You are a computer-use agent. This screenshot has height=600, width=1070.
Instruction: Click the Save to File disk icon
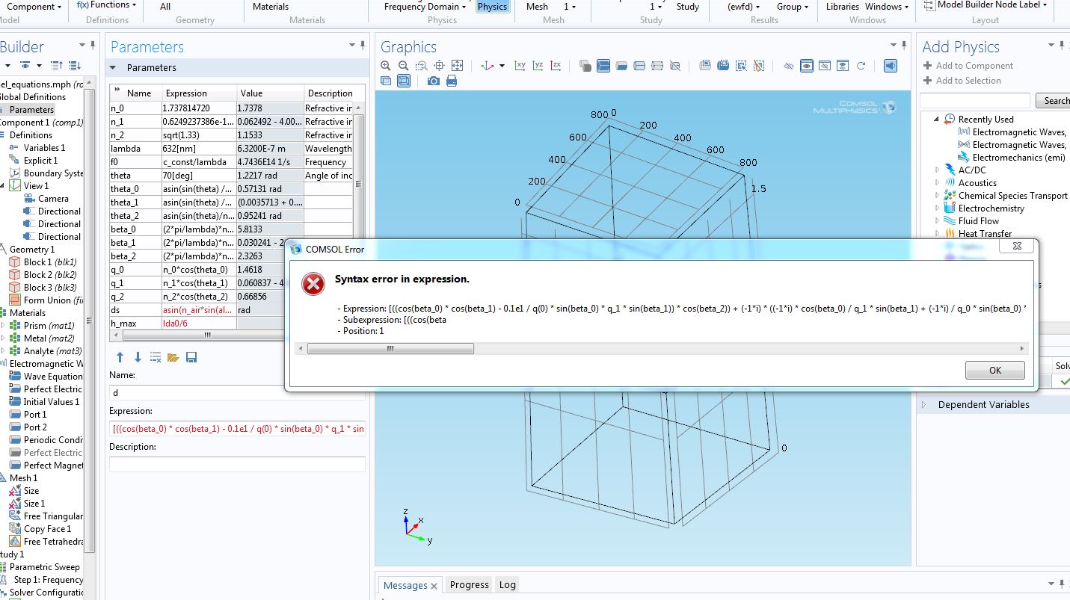(x=191, y=357)
